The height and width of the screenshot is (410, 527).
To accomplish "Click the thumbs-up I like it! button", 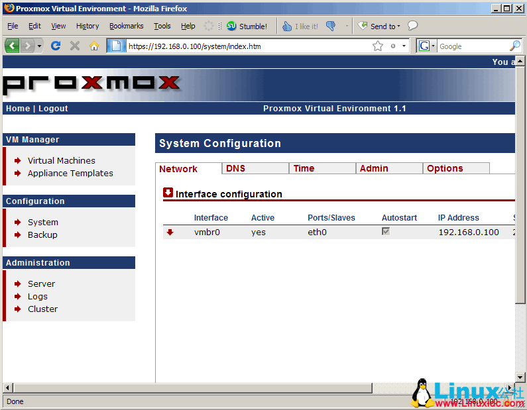I will [x=300, y=26].
